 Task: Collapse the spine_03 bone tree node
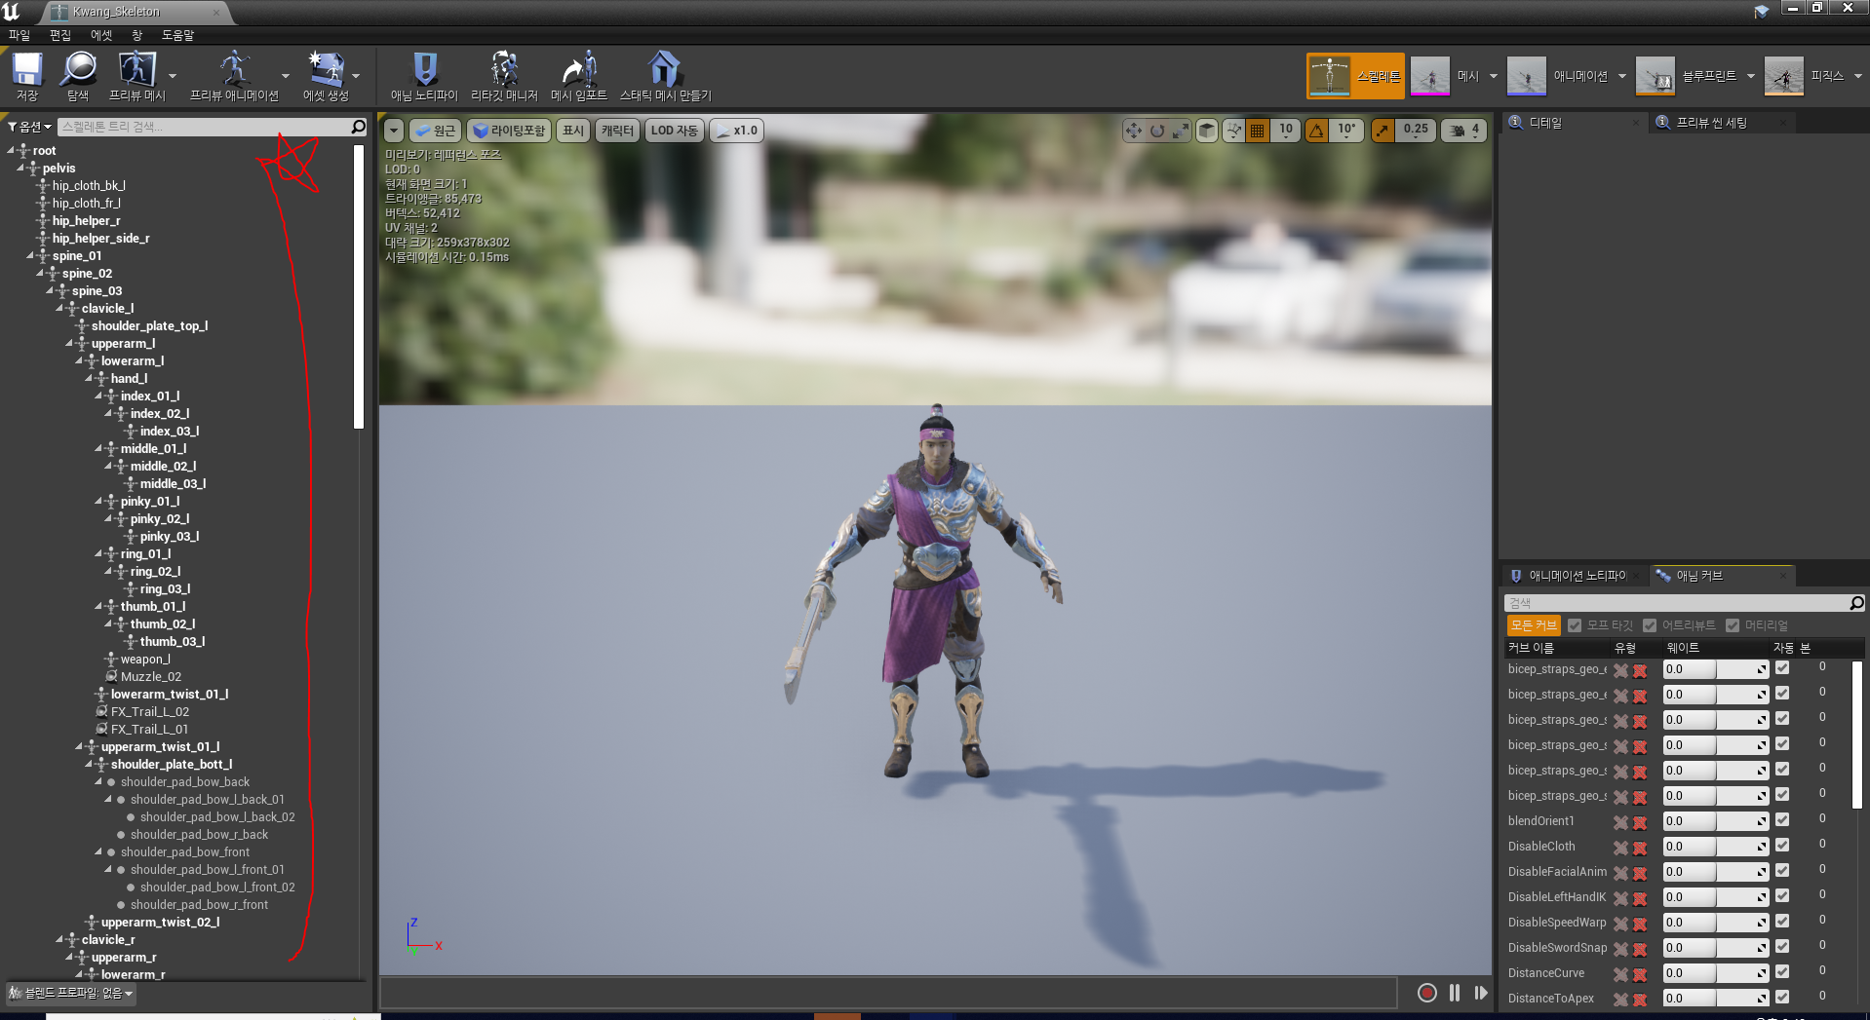click(50, 291)
